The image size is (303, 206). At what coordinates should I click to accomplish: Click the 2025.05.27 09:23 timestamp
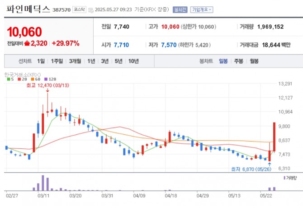(113, 9)
